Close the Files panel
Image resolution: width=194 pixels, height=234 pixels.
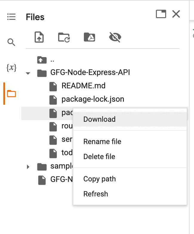coord(176,14)
